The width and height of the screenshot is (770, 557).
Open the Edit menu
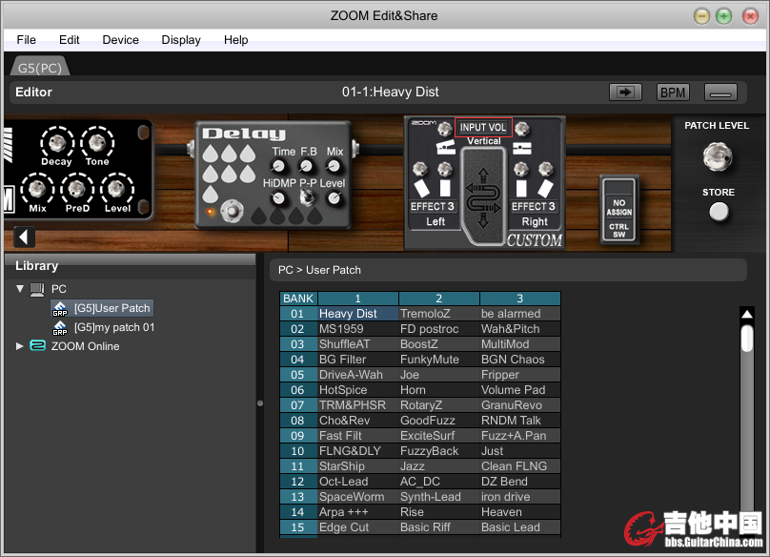tap(70, 40)
